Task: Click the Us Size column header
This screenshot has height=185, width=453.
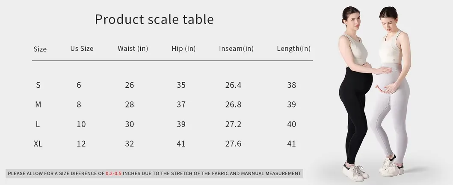Action: [x=82, y=48]
